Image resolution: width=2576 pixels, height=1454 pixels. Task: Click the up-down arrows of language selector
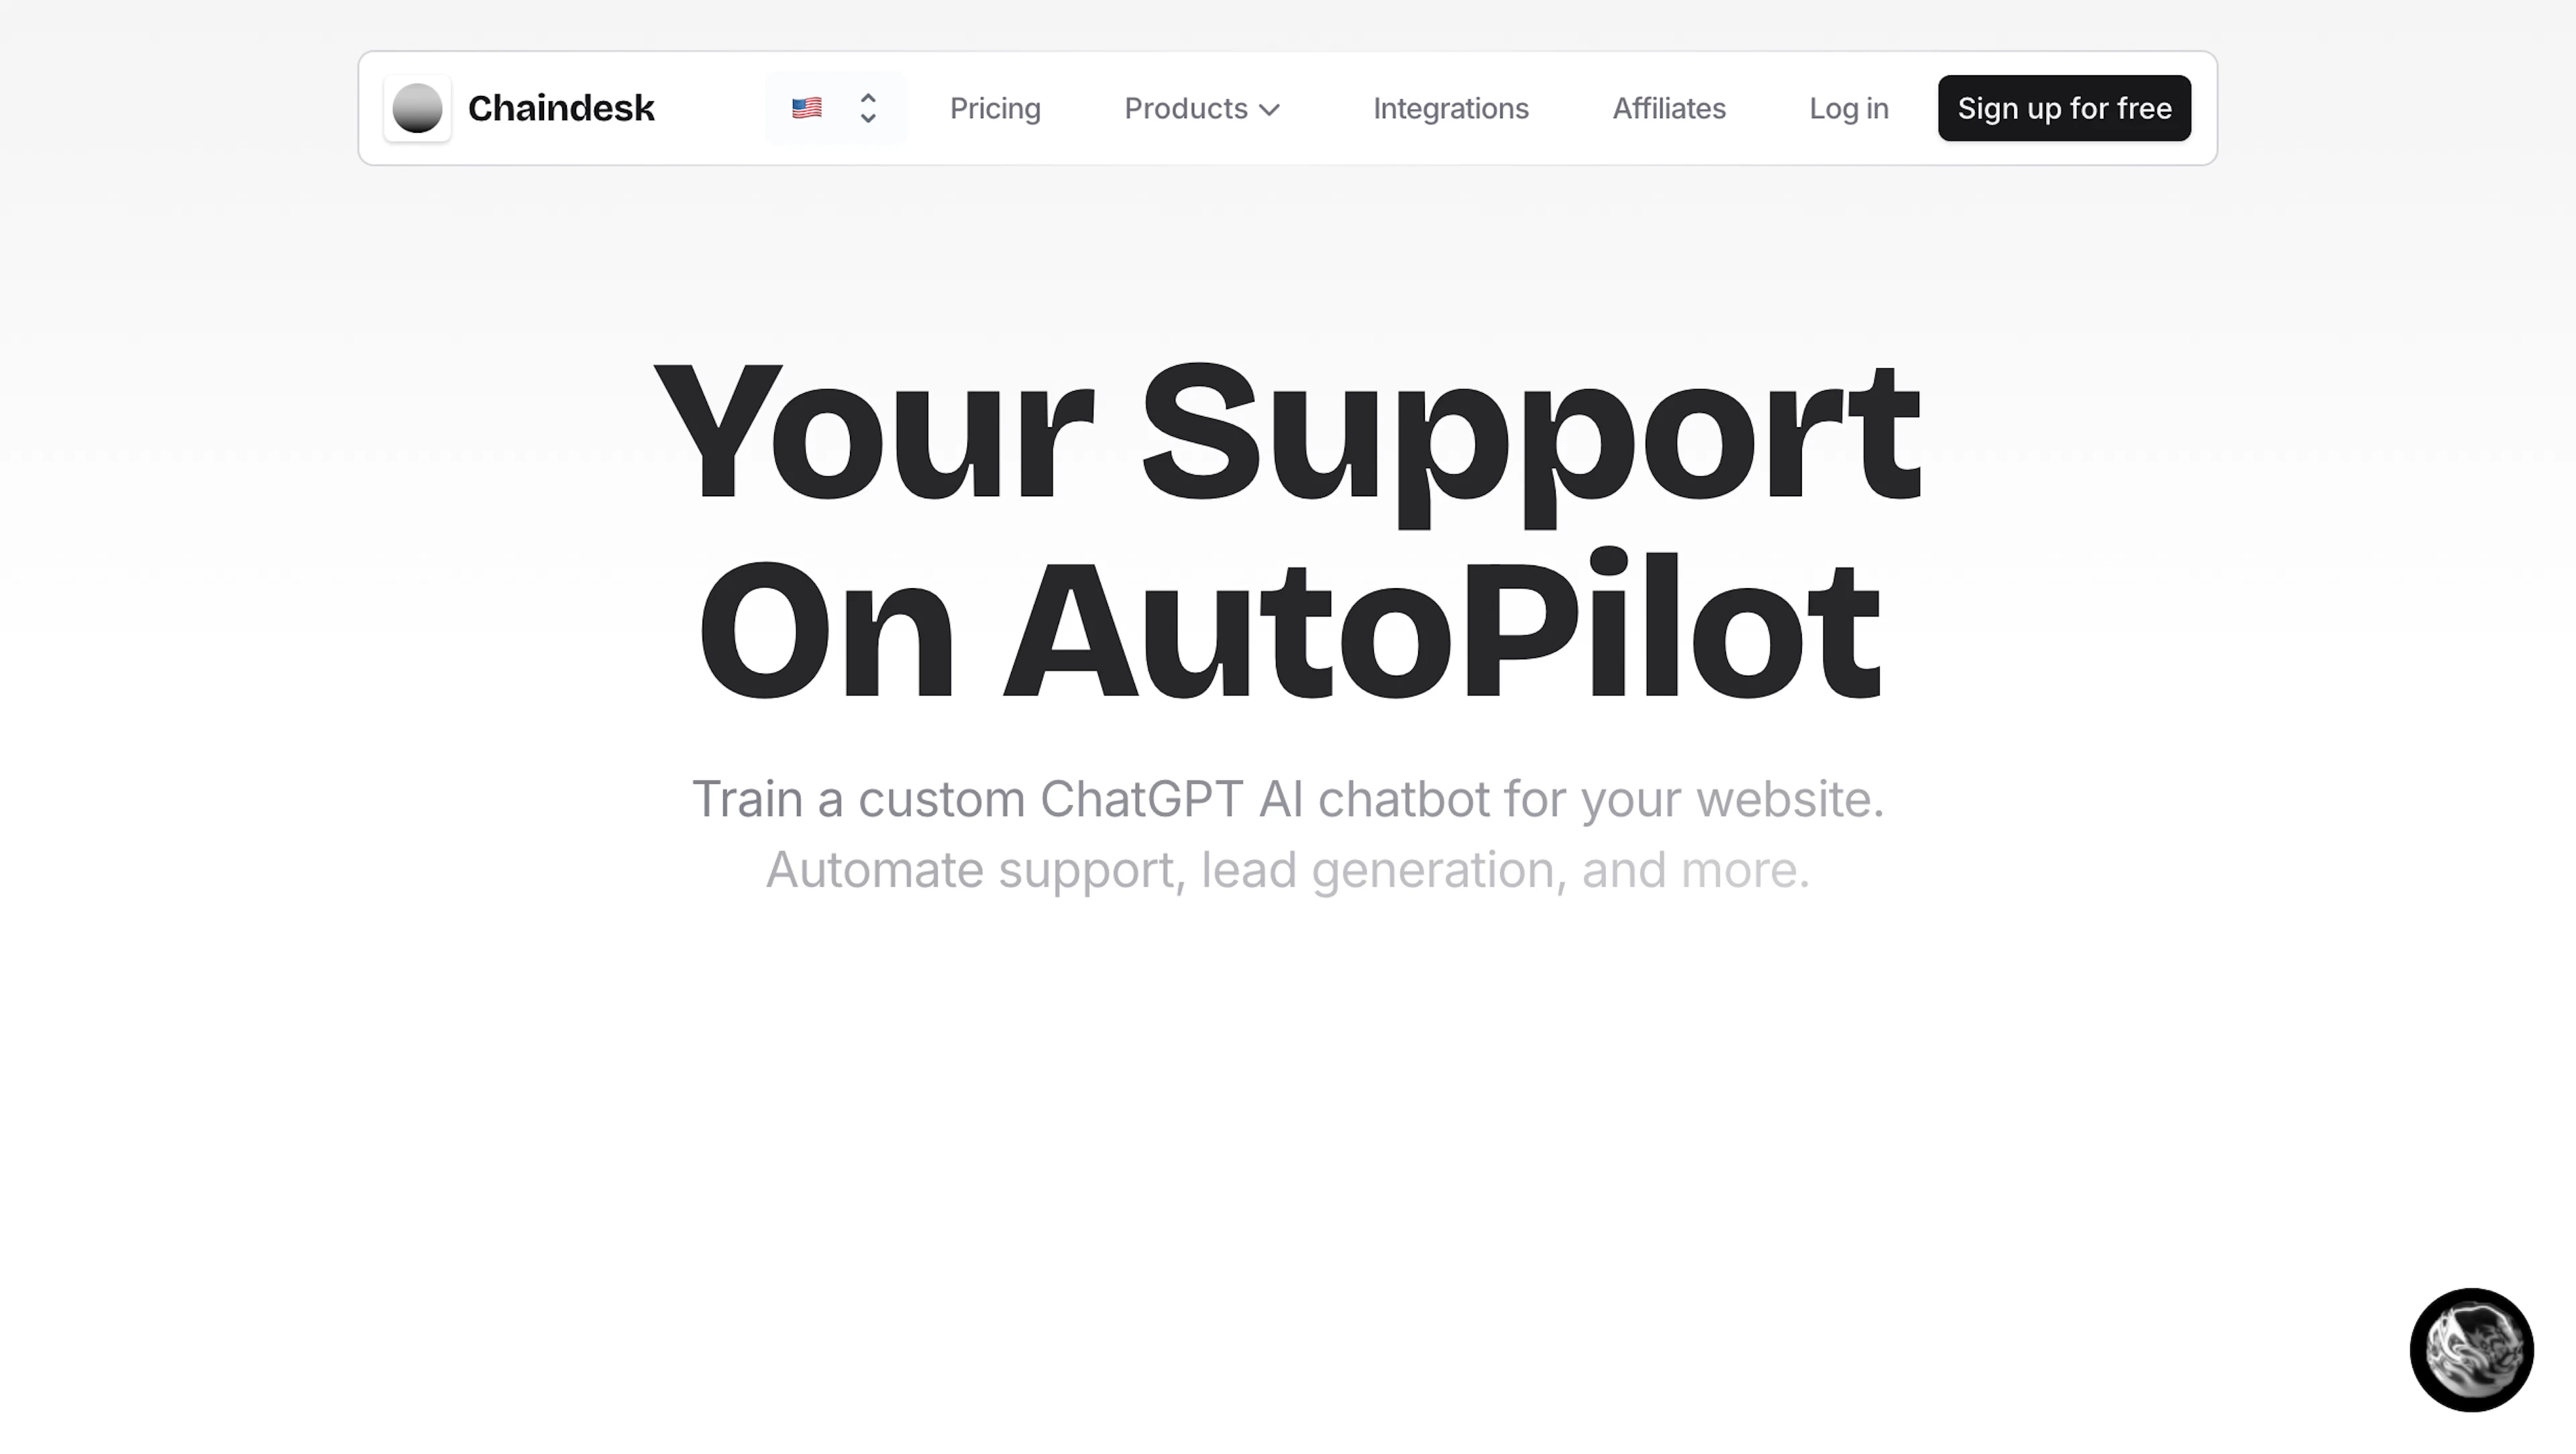point(868,108)
